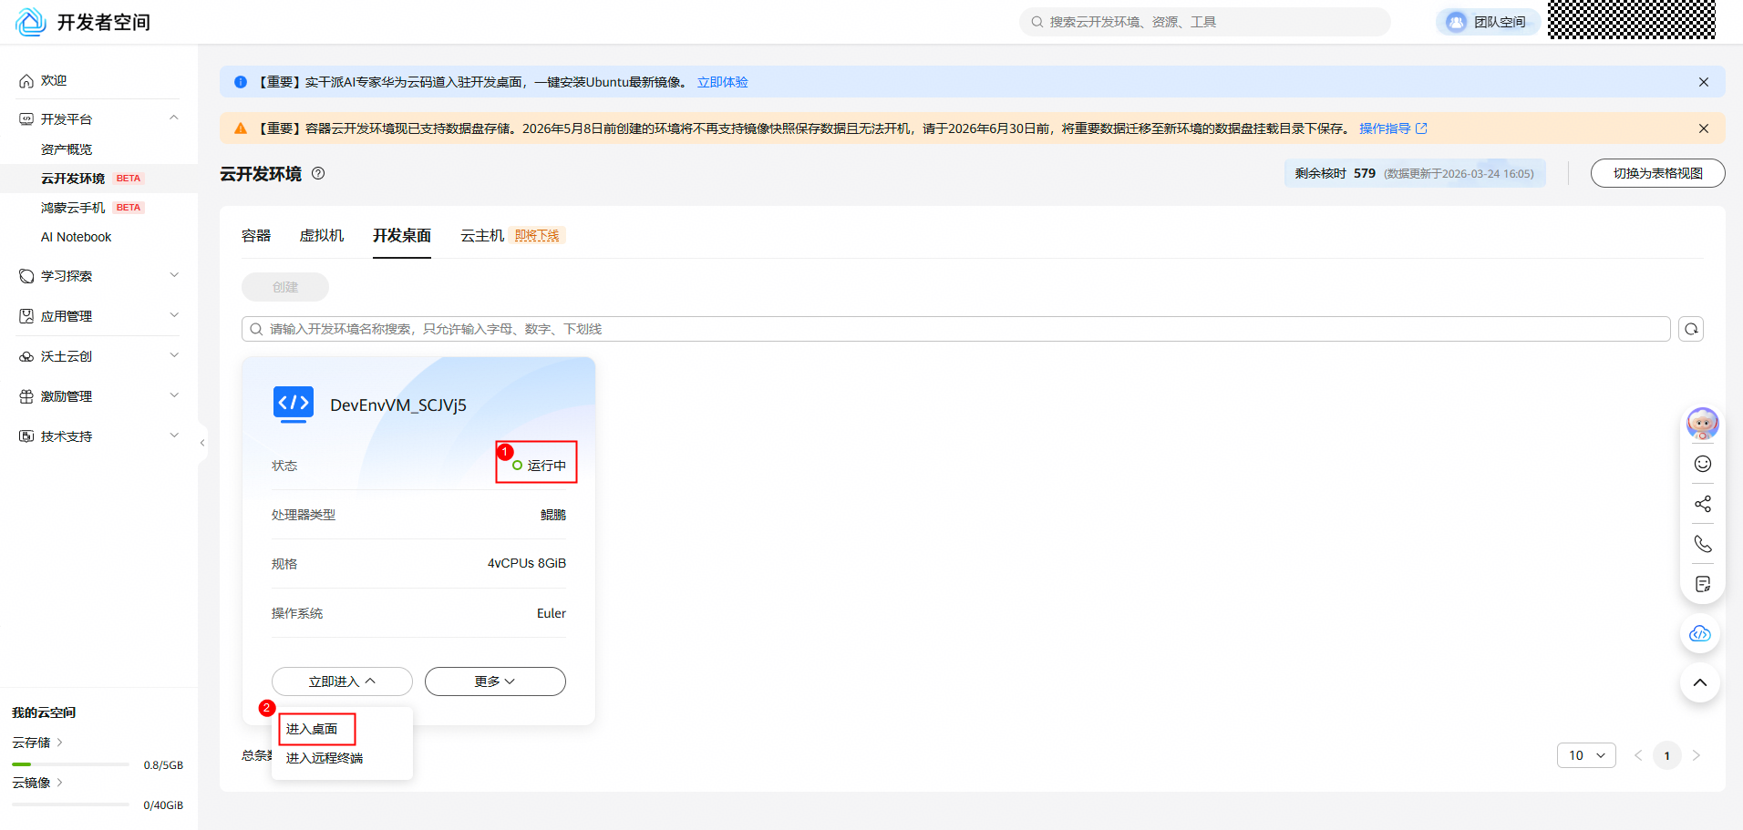1743x830 pixels.
Task: Open the 立即体验 link
Action: pyautogui.click(x=723, y=82)
